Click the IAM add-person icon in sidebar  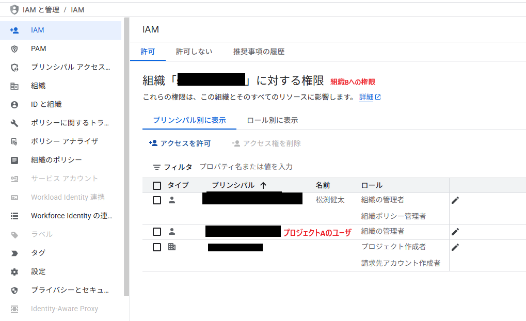[14, 30]
